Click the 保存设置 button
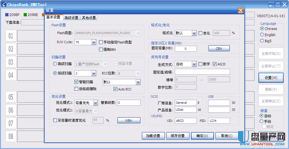 178,136
